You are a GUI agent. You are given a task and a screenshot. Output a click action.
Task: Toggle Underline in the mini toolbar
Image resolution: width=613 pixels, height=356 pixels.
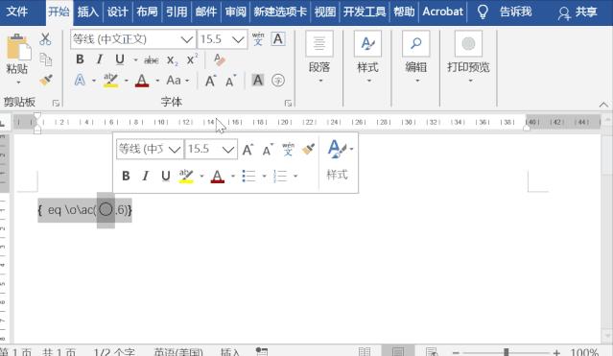point(166,176)
